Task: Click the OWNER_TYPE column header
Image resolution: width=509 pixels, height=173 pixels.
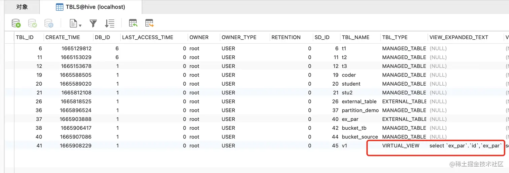Action: (239, 37)
